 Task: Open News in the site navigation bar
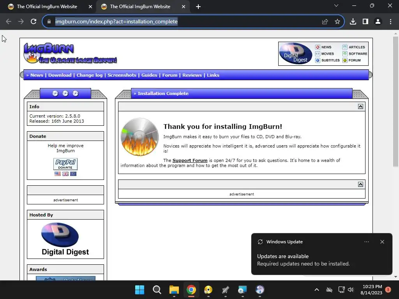coord(37,75)
